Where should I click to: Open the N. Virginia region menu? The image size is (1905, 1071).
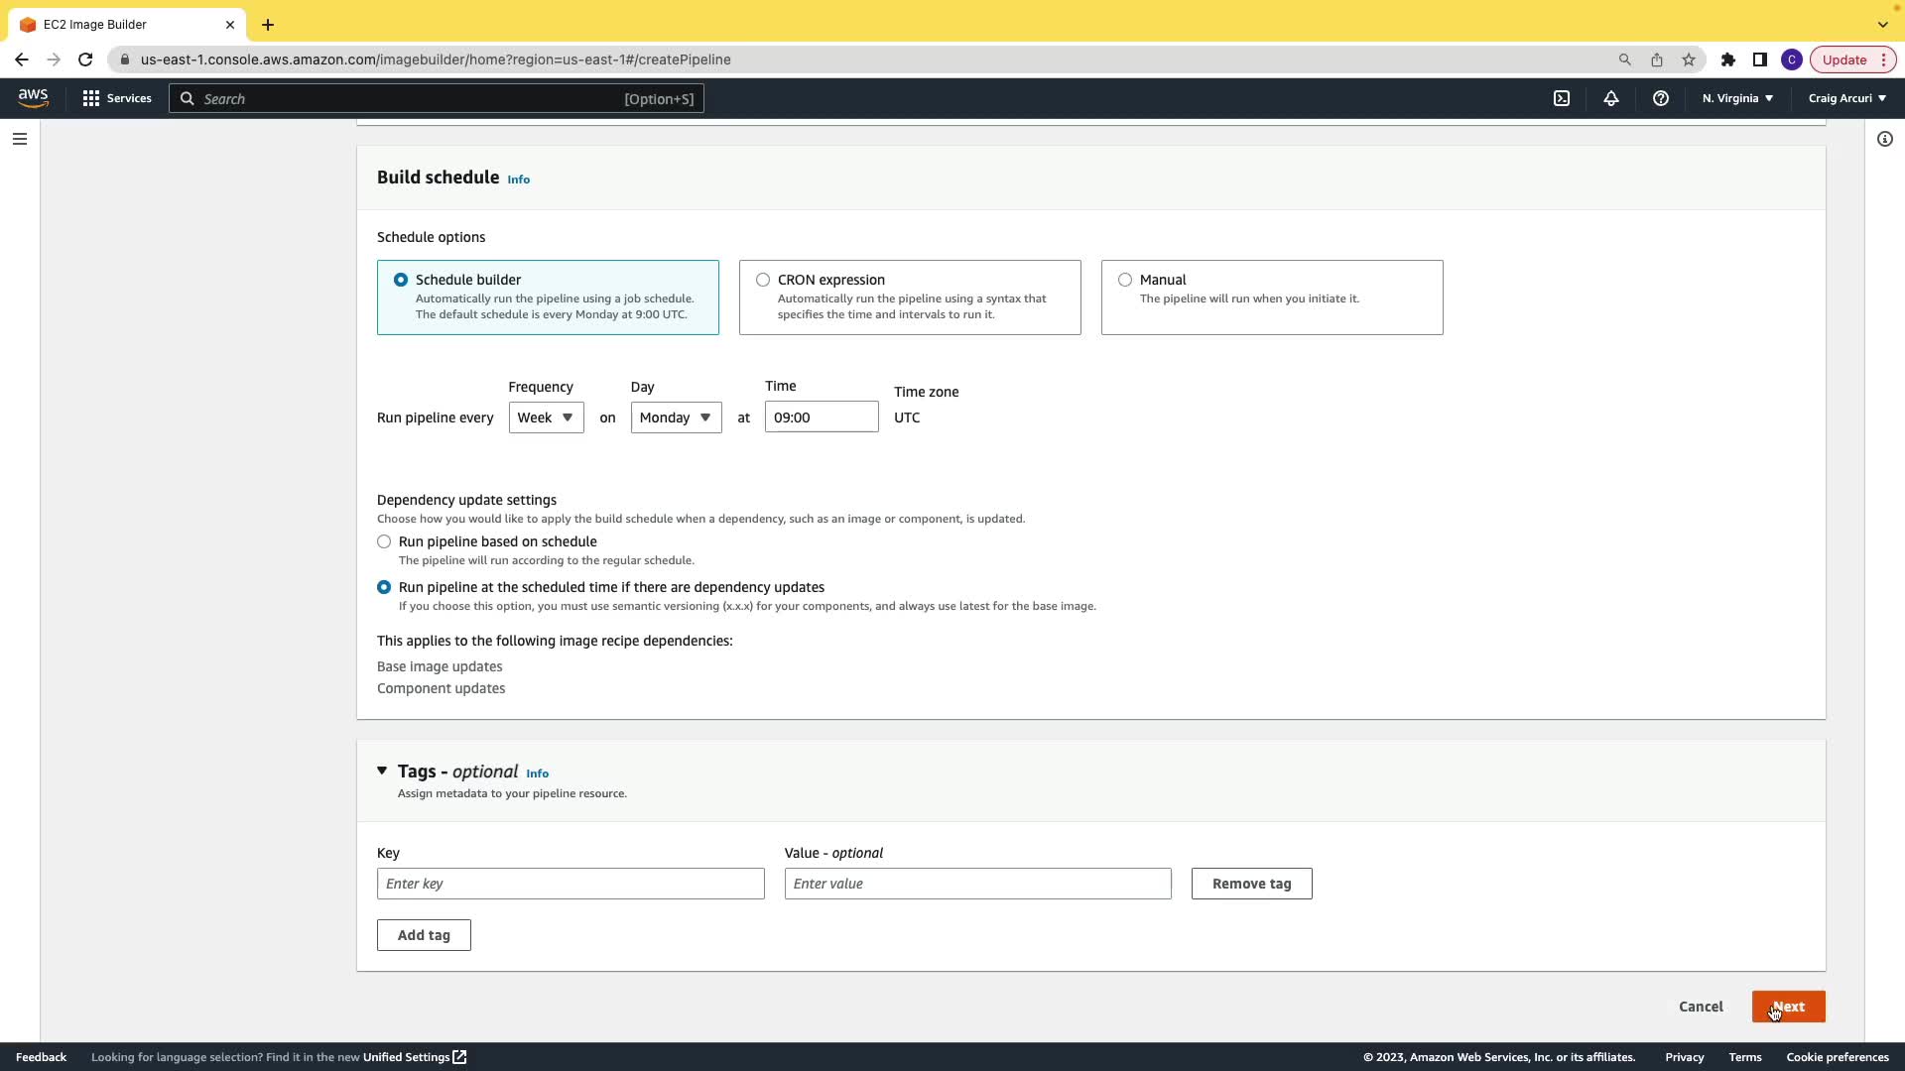1737,98
